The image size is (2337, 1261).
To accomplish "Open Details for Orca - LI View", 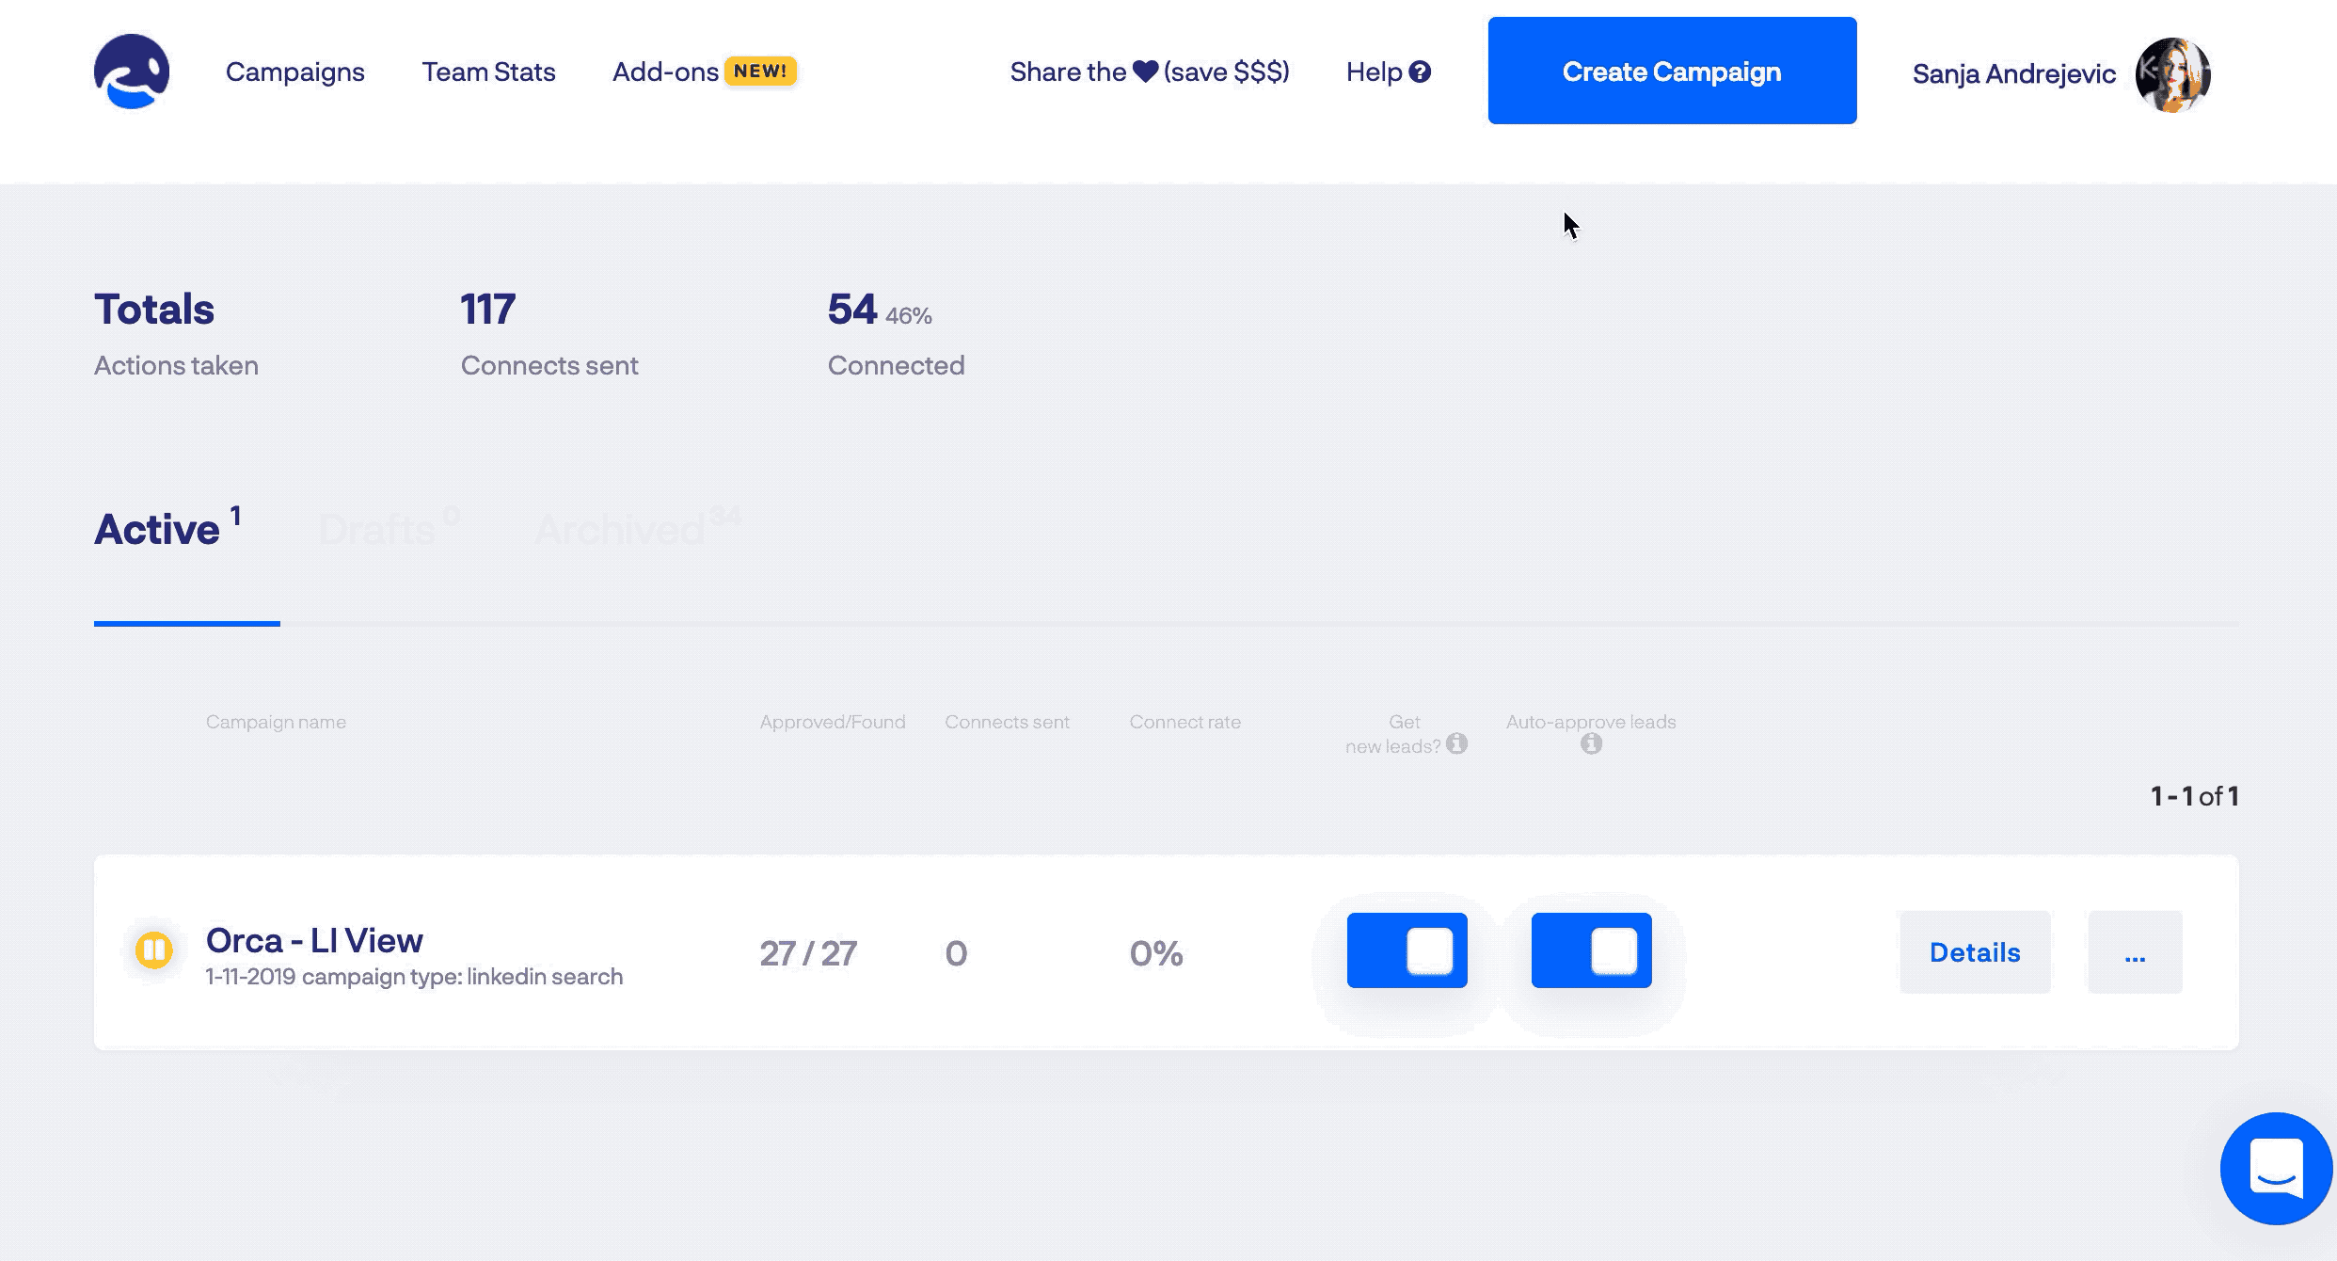I will pos(1975,952).
